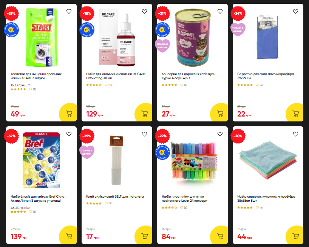Add Bref toilet blocks to cart
This screenshot has width=309, height=247.
click(68, 235)
